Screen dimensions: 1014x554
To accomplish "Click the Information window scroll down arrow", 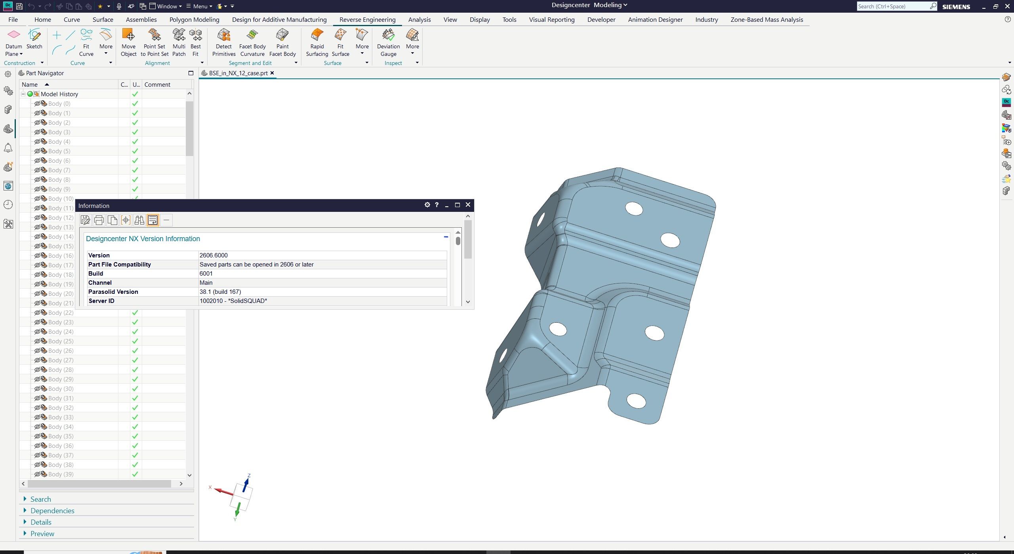I will point(468,301).
